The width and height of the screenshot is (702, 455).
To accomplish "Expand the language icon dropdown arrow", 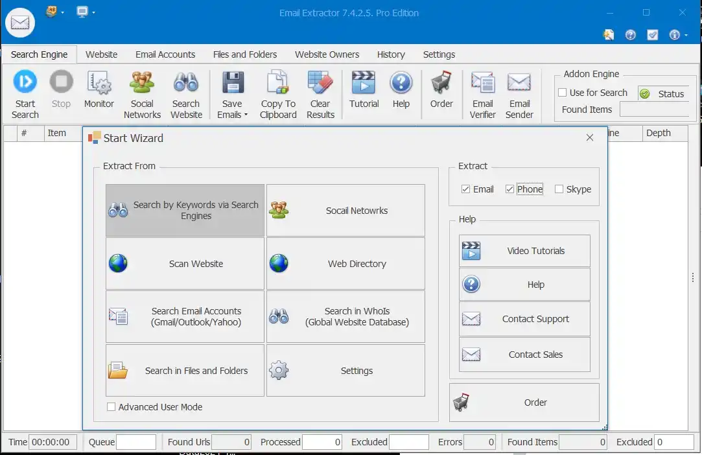I will click(x=62, y=12).
